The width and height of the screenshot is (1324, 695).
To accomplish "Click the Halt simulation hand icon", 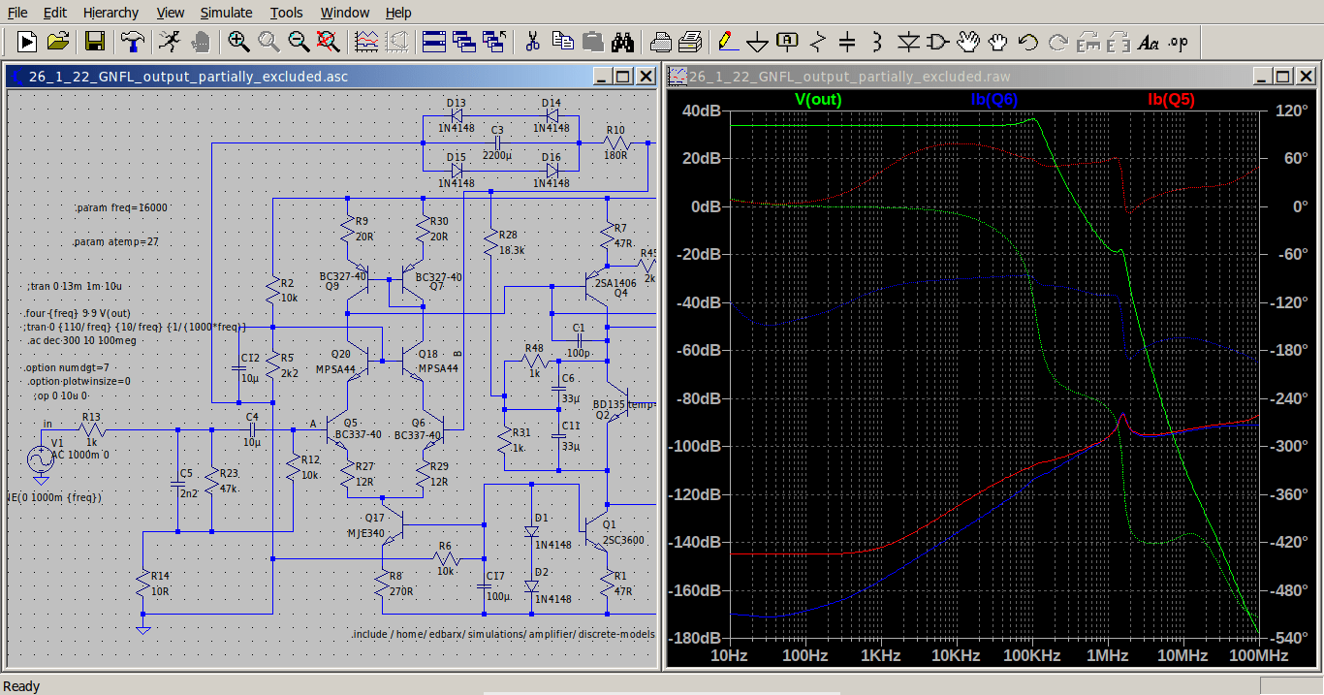I will pos(201,42).
